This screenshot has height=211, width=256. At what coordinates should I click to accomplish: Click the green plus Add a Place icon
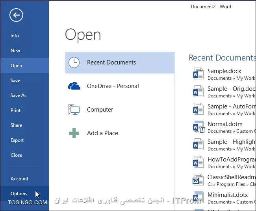[74, 133]
